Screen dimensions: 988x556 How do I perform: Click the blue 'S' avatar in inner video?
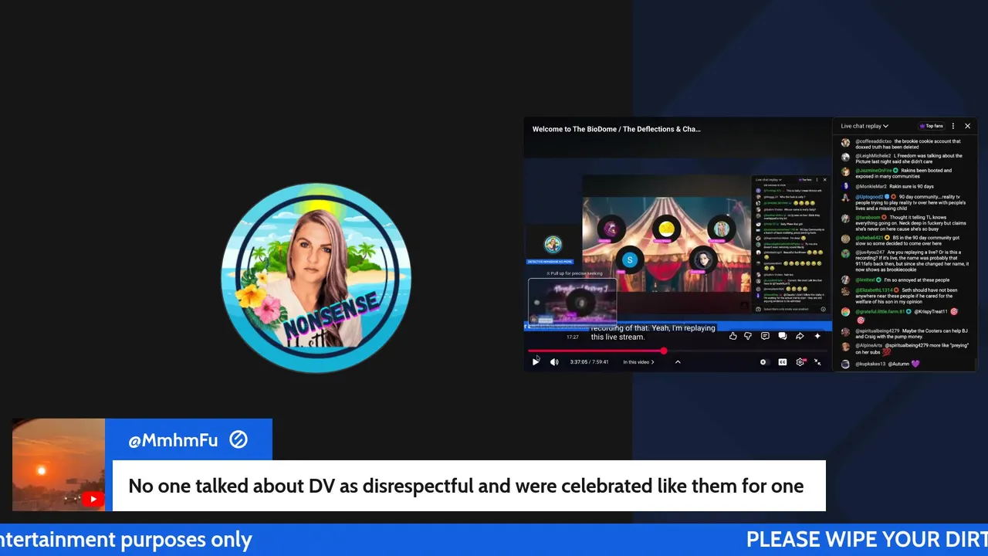pos(630,260)
